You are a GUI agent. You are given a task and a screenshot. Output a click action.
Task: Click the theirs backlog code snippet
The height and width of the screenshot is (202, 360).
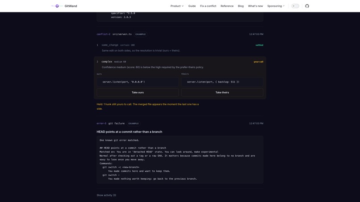tap(222, 82)
